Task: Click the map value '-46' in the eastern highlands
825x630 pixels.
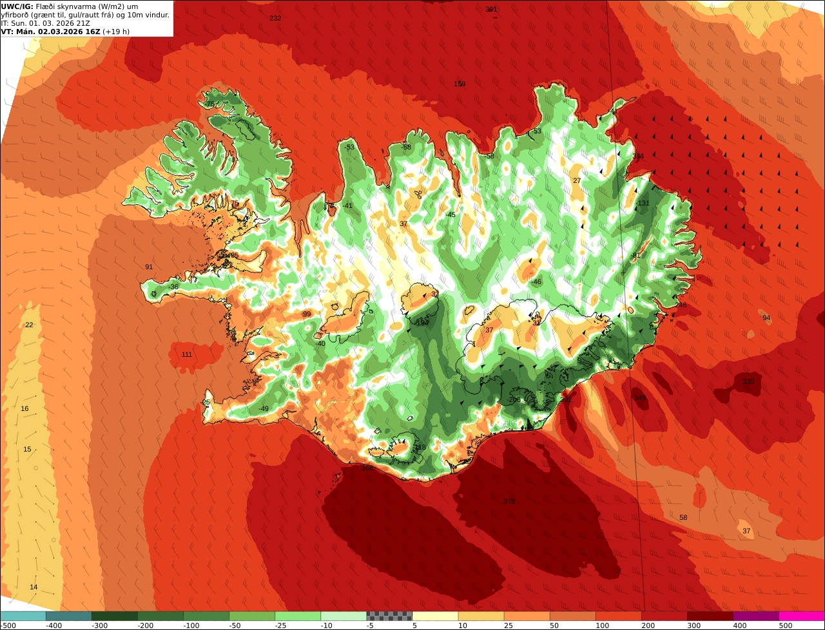Action: pos(536,282)
